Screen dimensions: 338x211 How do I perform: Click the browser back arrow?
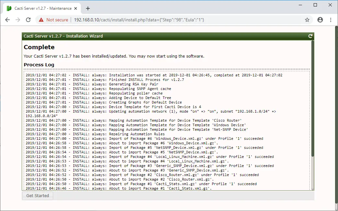tap(7, 20)
